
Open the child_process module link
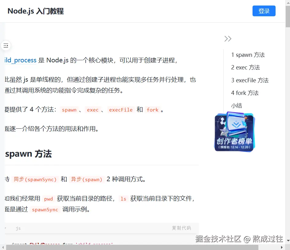(20, 60)
